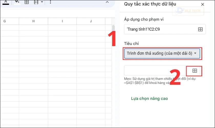Screen dimensions: 215x128
Task: Open the more toolbar options menu
Action: coord(50,2)
